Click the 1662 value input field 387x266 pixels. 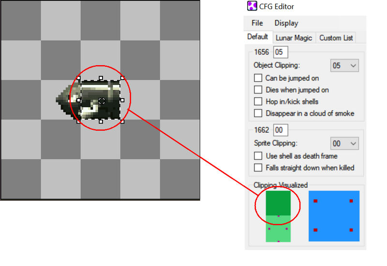pos(281,130)
